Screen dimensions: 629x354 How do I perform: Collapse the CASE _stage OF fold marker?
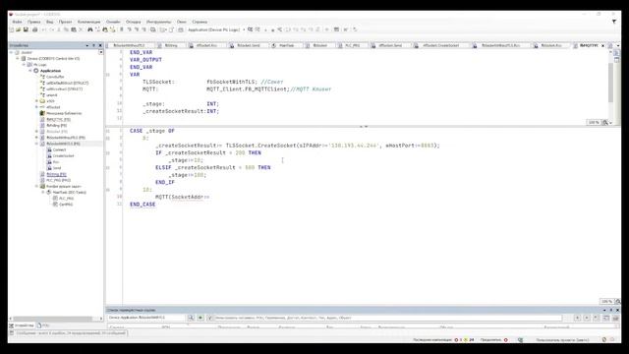point(108,131)
